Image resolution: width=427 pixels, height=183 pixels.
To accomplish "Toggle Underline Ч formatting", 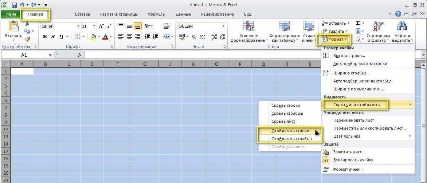I will [61, 36].
